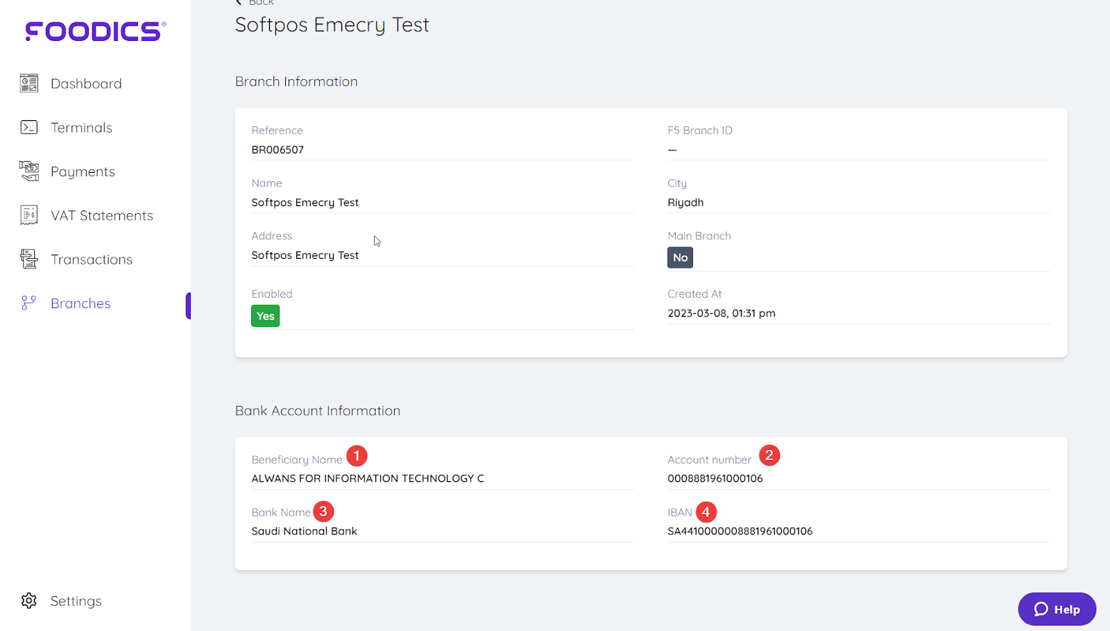Click the red marker number 4
This screenshot has height=631, width=1110.
[706, 512]
